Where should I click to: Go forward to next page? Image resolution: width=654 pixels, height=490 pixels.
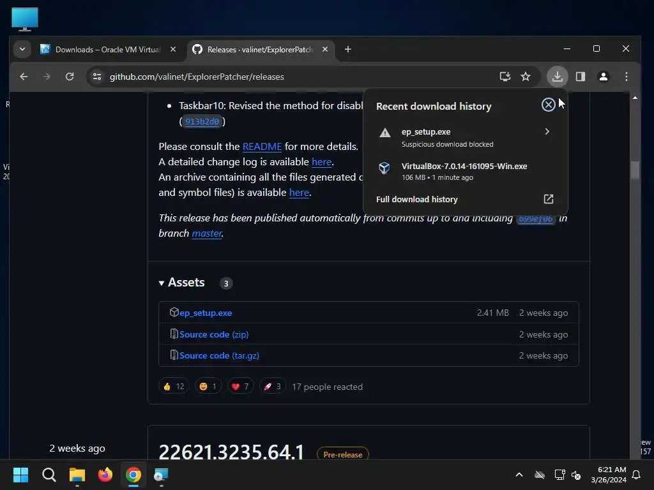[47, 77]
